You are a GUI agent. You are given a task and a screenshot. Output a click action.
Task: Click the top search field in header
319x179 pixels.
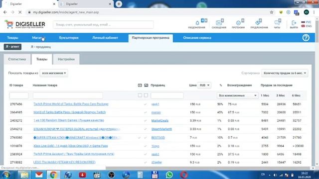[103, 24]
